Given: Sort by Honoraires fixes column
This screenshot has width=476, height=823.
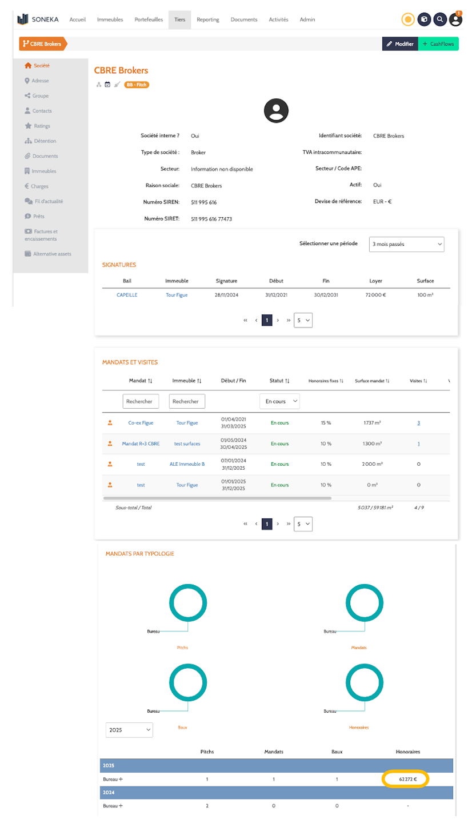Looking at the screenshot, I should 326,381.
